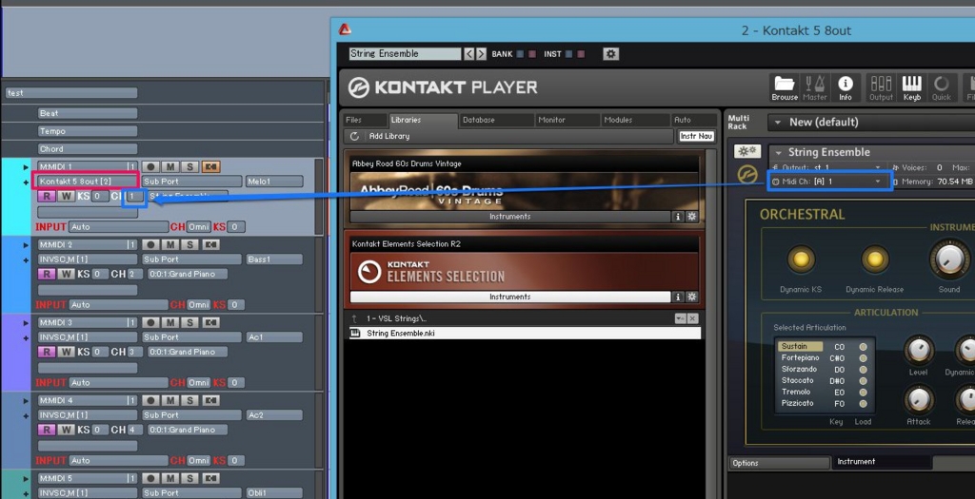Click the Instr Nav button

[696, 136]
